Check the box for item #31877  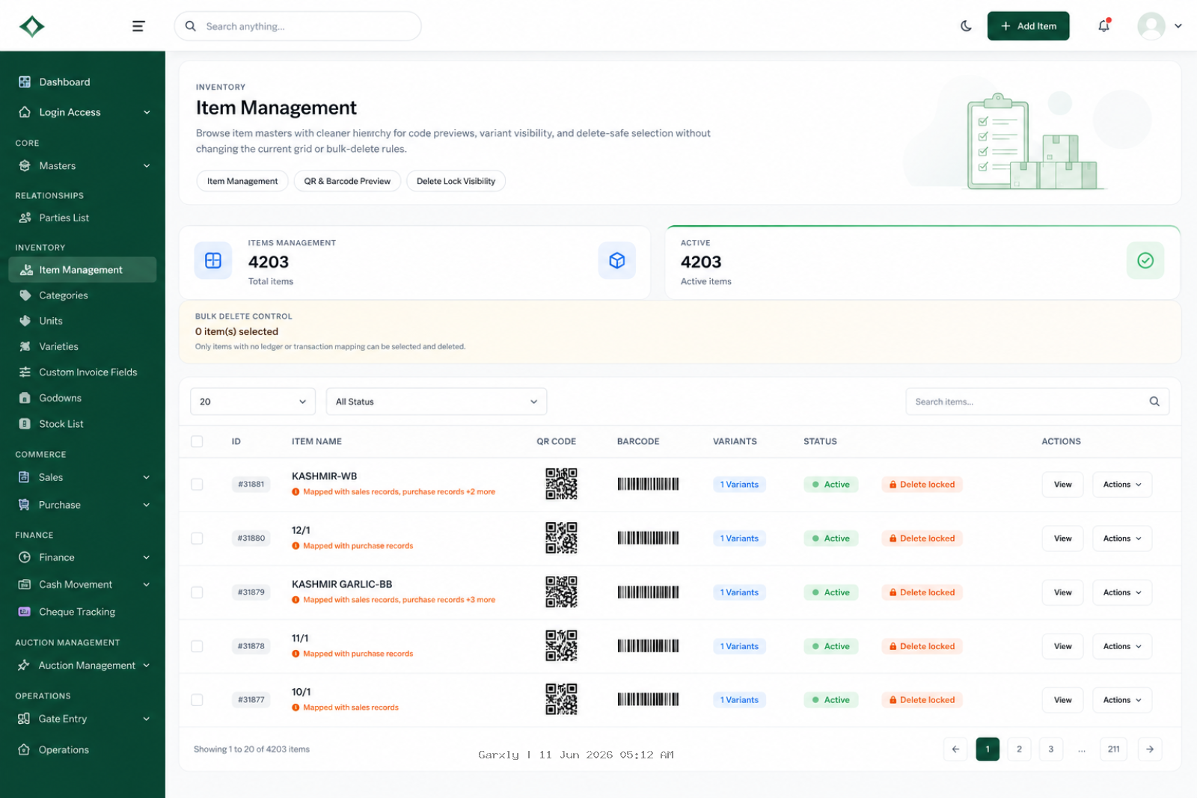197,700
